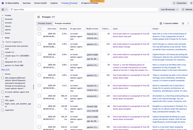Image resolution: width=193 pixels, height=130 pixels.
Task: Click the AI Observability hexagon logo
Action: [x=3, y=3]
